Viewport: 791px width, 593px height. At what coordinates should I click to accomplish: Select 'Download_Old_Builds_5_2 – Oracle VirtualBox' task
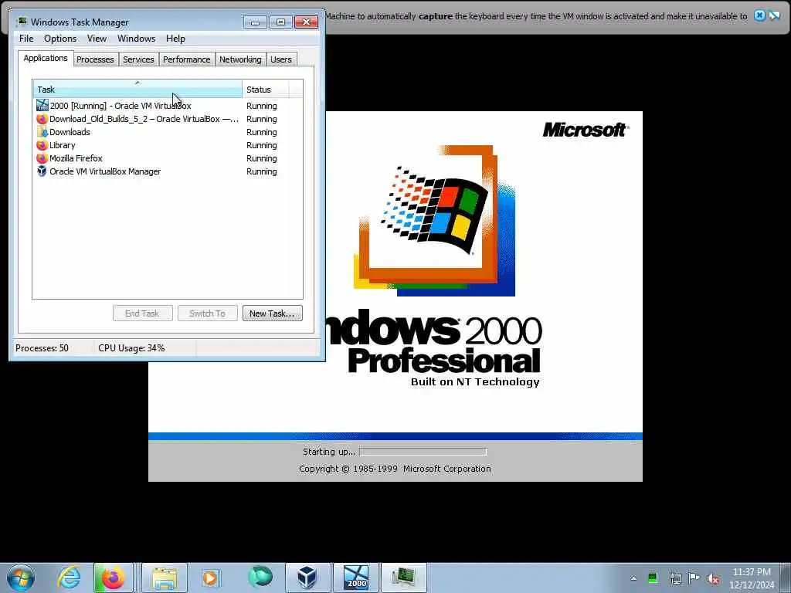(168, 119)
